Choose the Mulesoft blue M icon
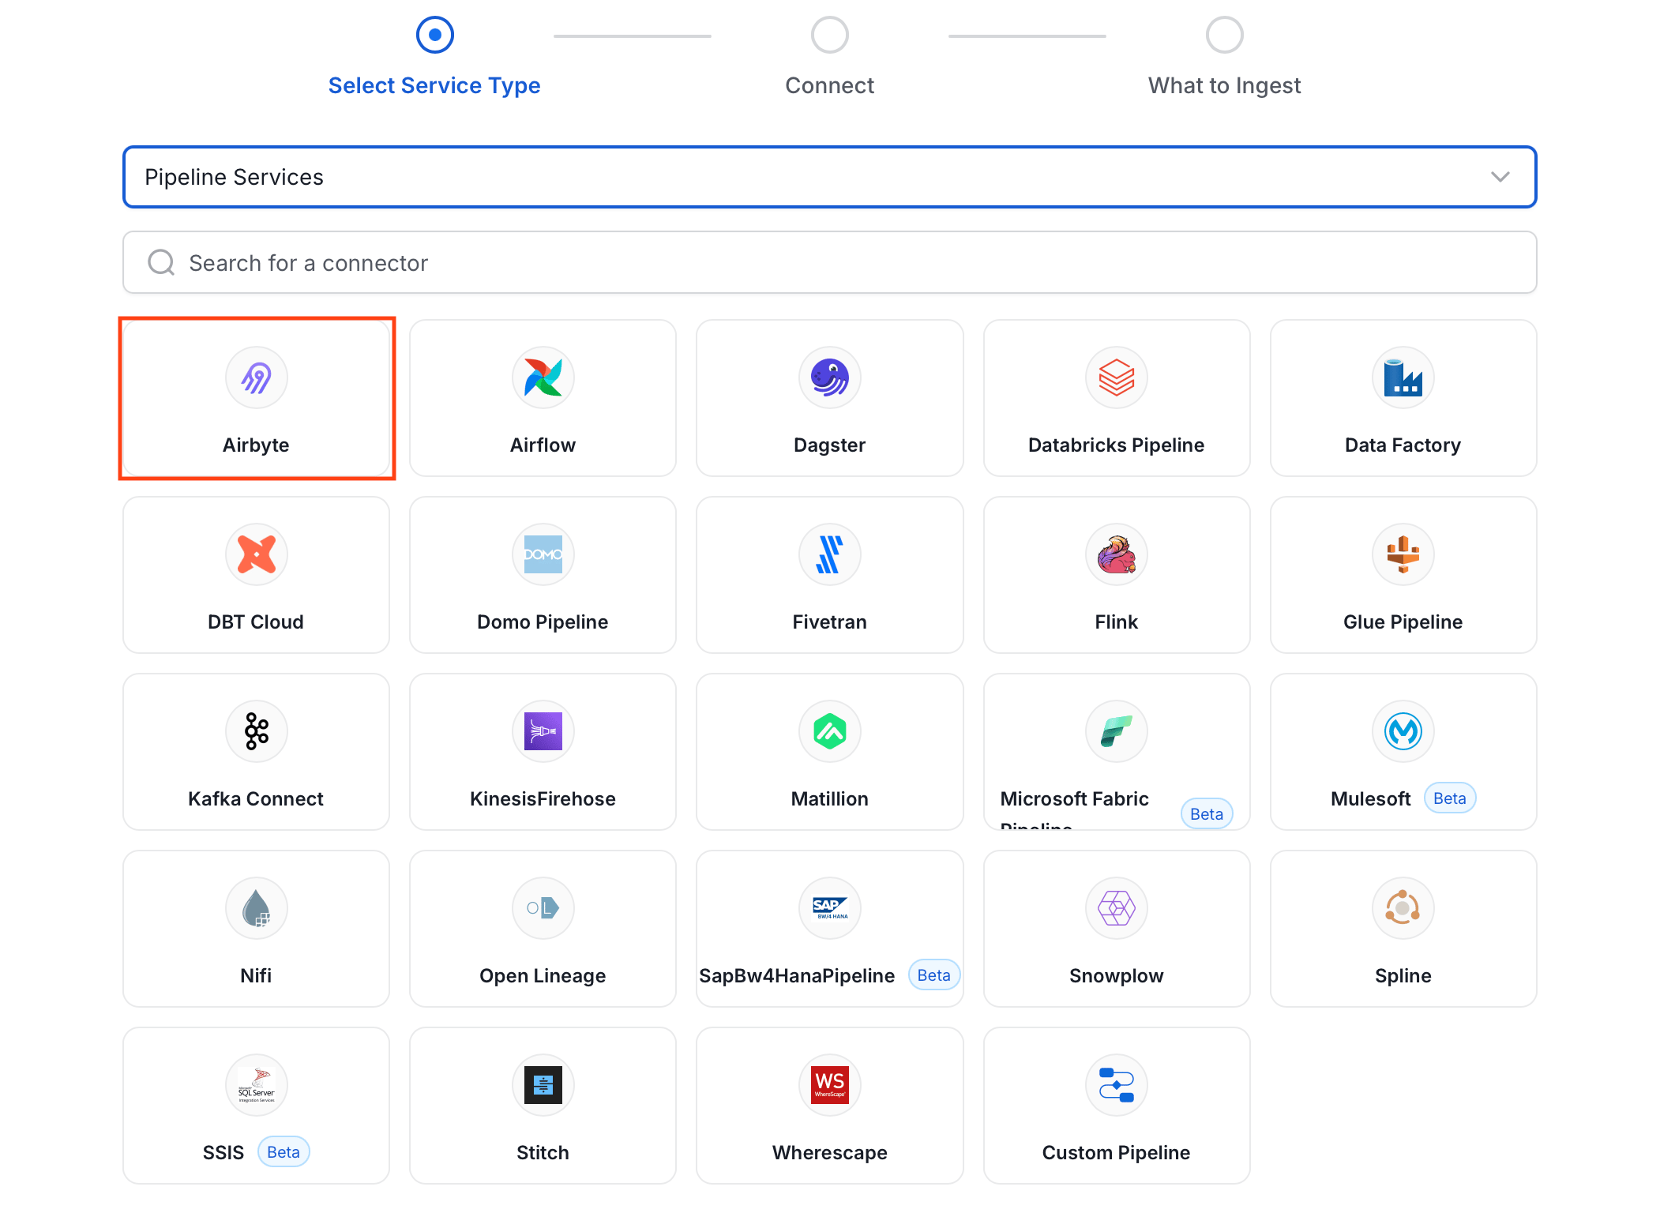The image size is (1660, 1213). 1403,731
